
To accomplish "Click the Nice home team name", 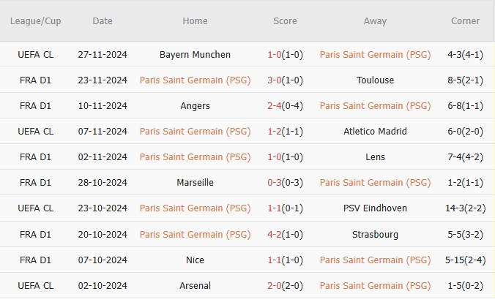I will coord(195,260).
